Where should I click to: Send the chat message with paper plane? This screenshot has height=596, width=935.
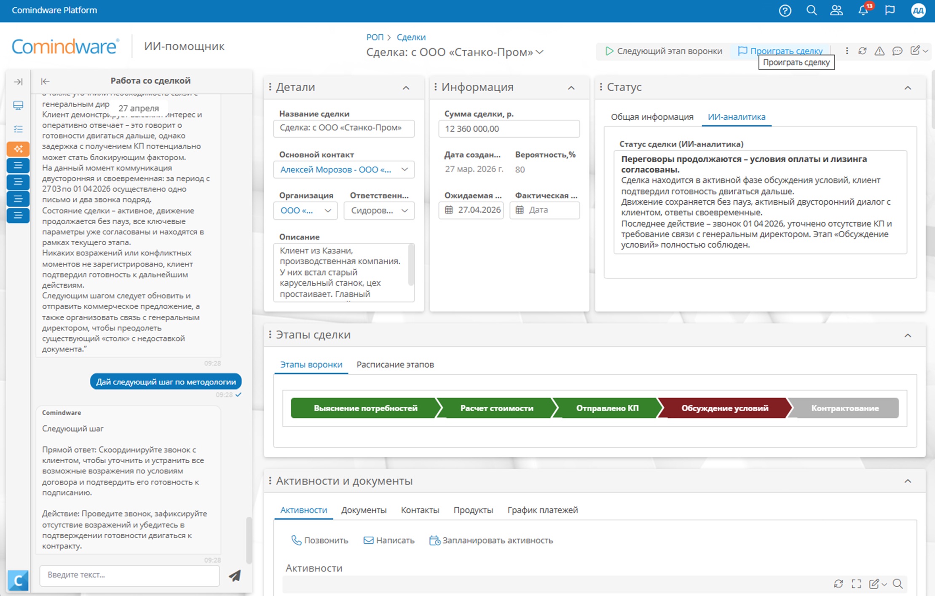pyautogui.click(x=235, y=575)
